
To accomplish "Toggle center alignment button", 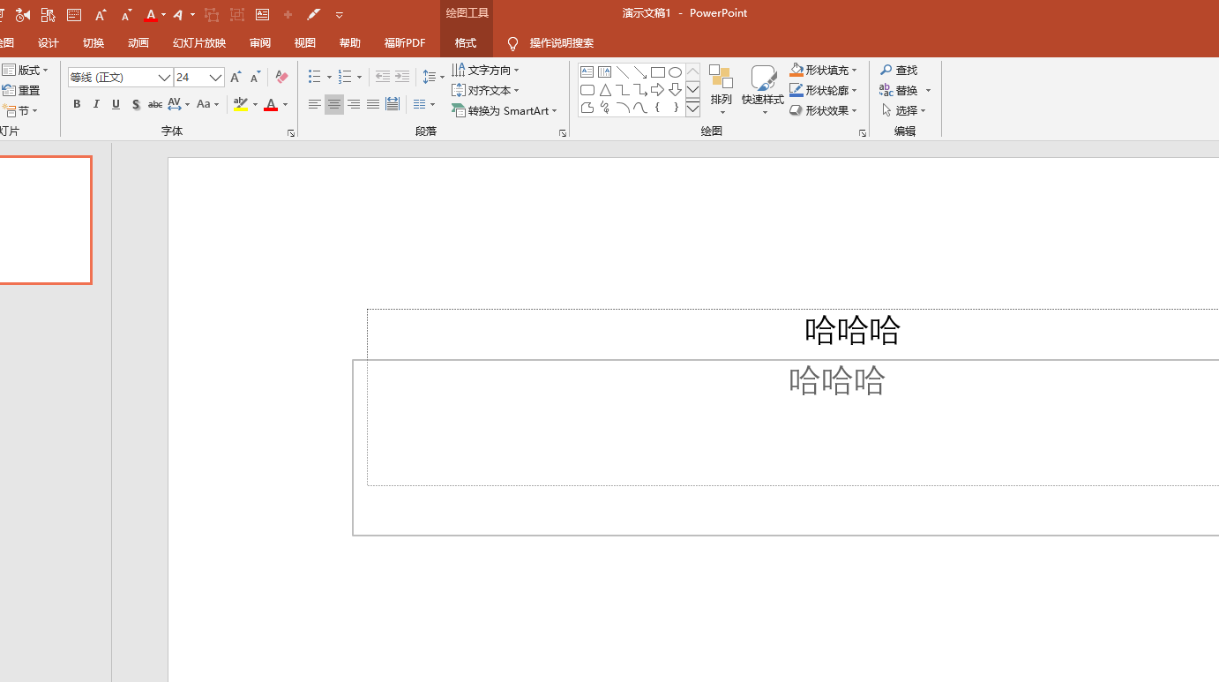I will click(x=334, y=104).
